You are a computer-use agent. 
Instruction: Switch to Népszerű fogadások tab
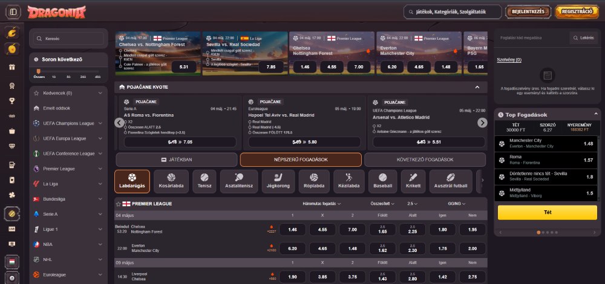pos(301,160)
